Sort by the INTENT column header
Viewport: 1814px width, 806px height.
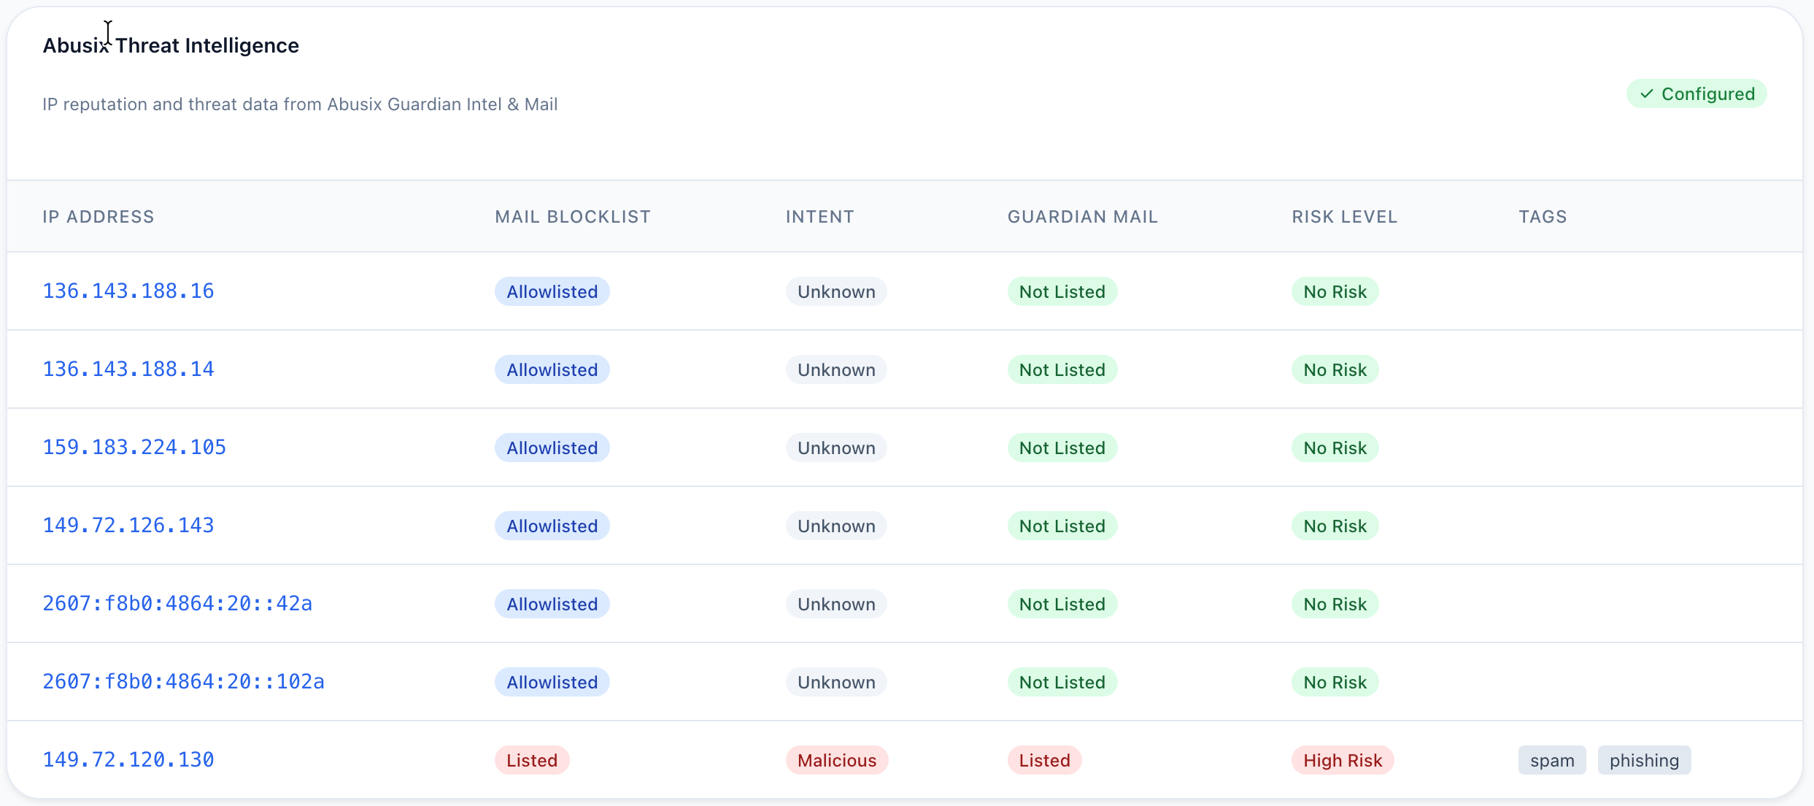(819, 216)
